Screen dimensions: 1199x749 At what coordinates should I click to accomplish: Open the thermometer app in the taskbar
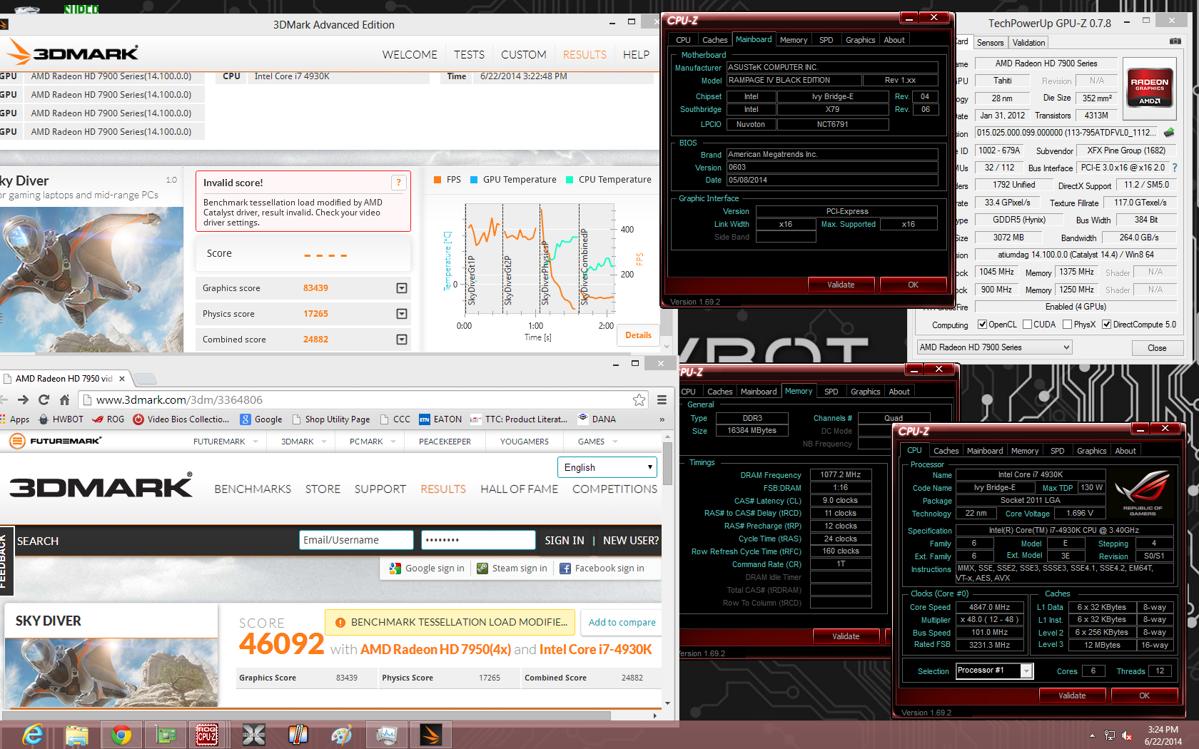click(x=298, y=734)
